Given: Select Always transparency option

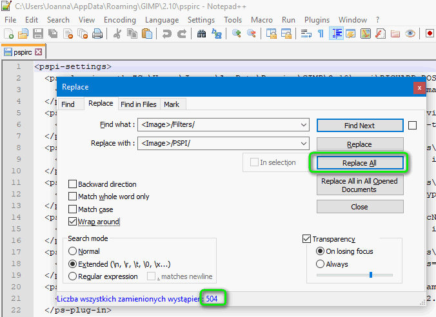Looking at the screenshot, I should [320, 264].
